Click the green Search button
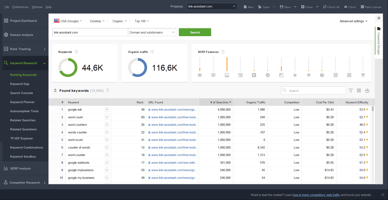The height and width of the screenshot is (200, 388). point(195,32)
